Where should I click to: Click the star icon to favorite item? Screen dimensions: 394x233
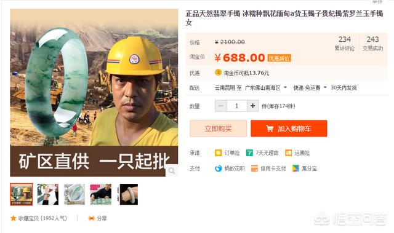(14, 218)
